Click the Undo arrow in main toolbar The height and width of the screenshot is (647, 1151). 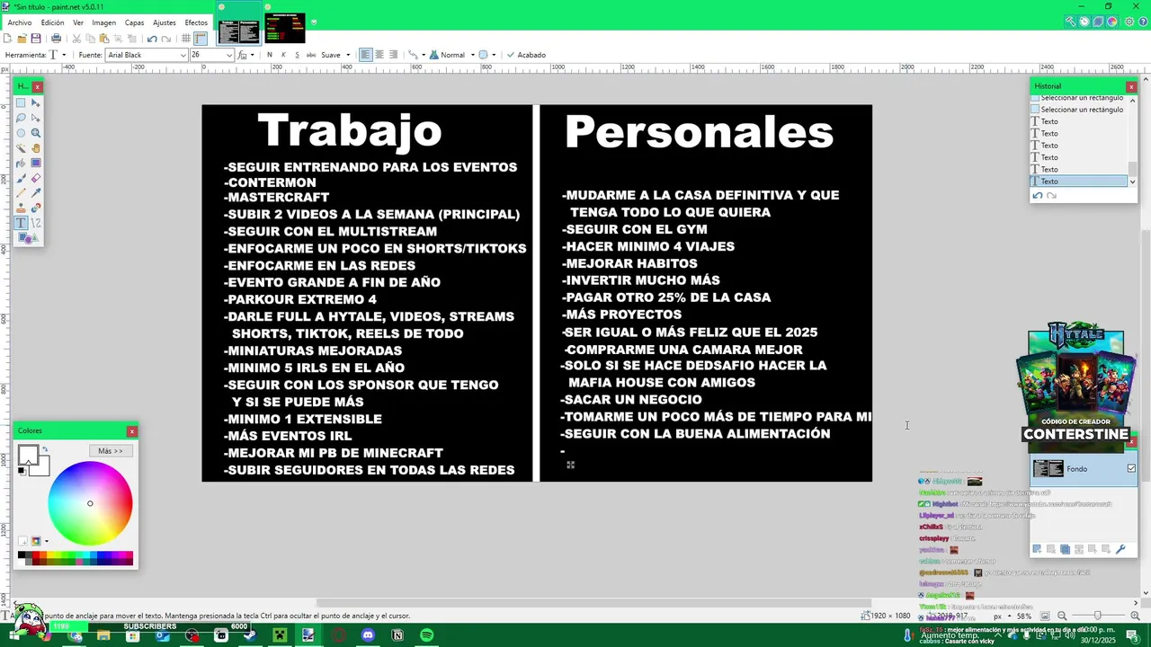tap(152, 39)
